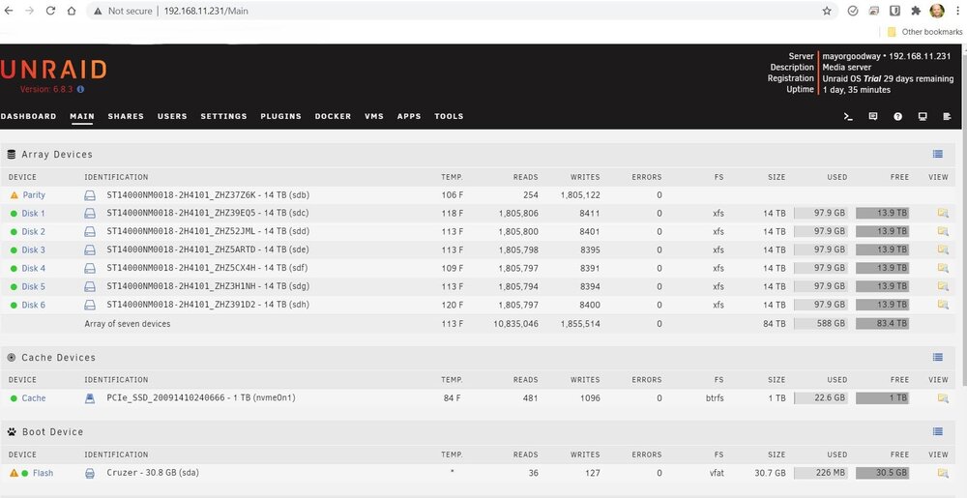Open the Disk 4 link
This screenshot has height=498, width=967.
coord(33,268)
